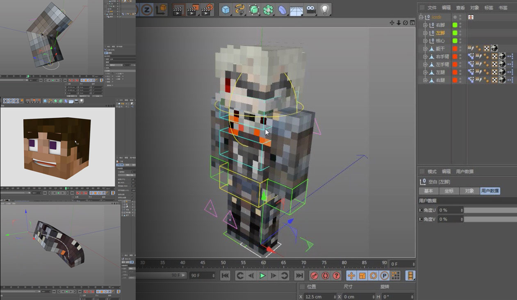Select the floor/plane object icon

pos(296,10)
